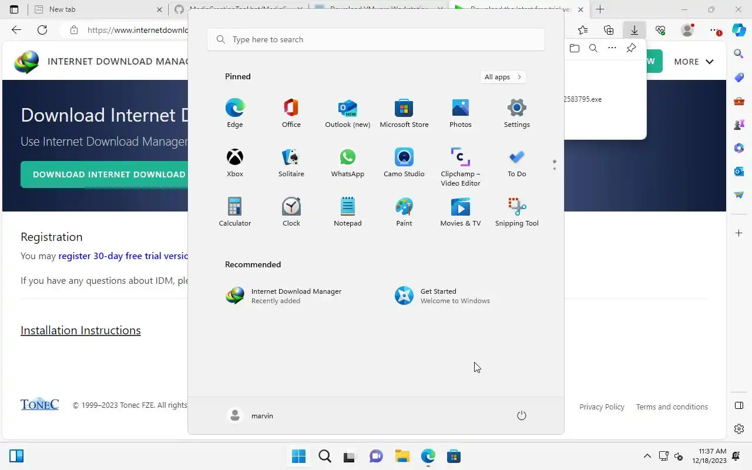Click the Start menu search box
The width and height of the screenshot is (752, 470).
click(x=376, y=39)
